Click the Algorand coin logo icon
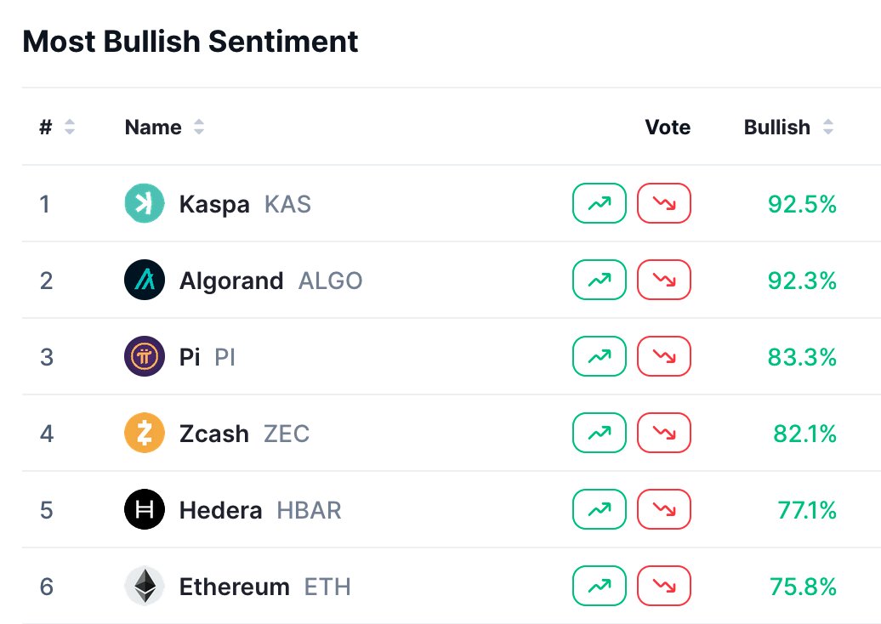The image size is (881, 624). 145,281
